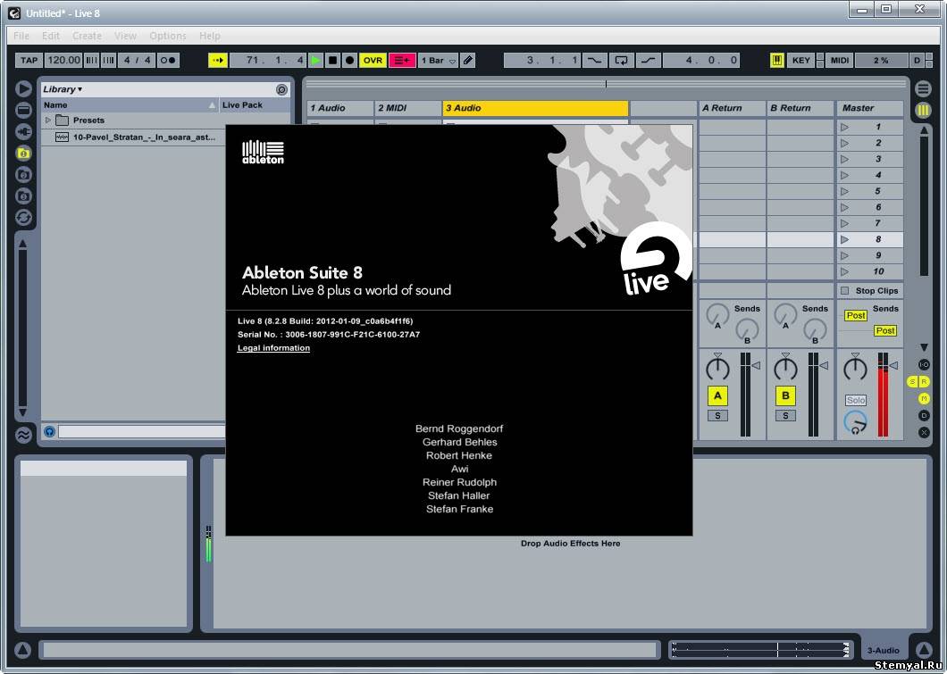Toggle the Punch-In switch

(595, 61)
